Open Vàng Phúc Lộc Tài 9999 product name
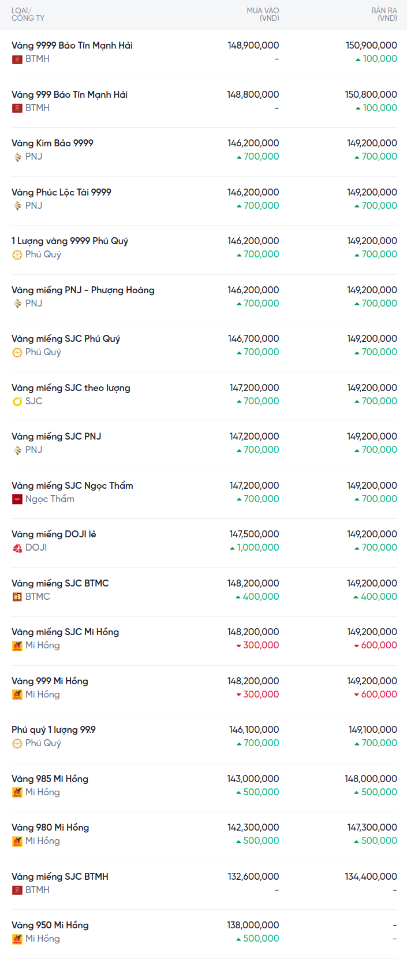 pos(61,192)
